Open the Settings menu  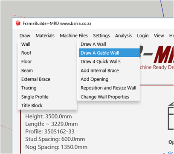(x=101, y=35)
